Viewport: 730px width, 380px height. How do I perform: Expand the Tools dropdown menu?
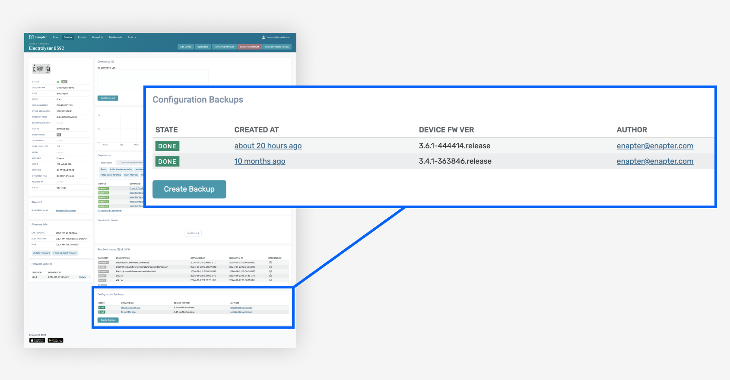[x=132, y=37]
